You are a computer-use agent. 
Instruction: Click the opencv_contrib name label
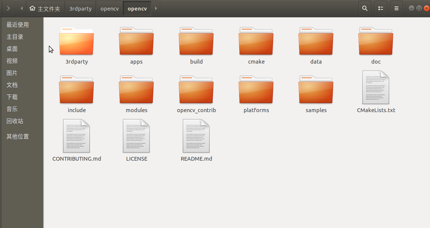coord(196,111)
